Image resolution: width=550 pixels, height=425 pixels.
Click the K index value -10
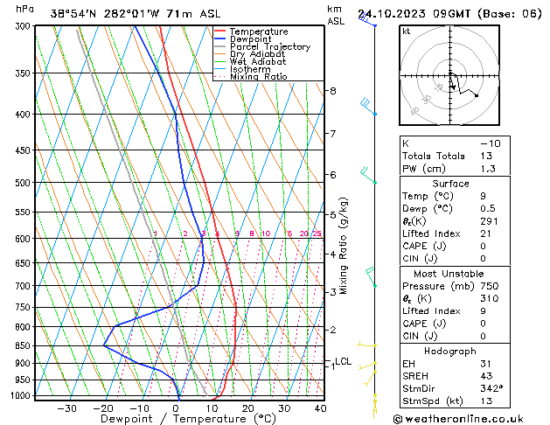[490, 143]
